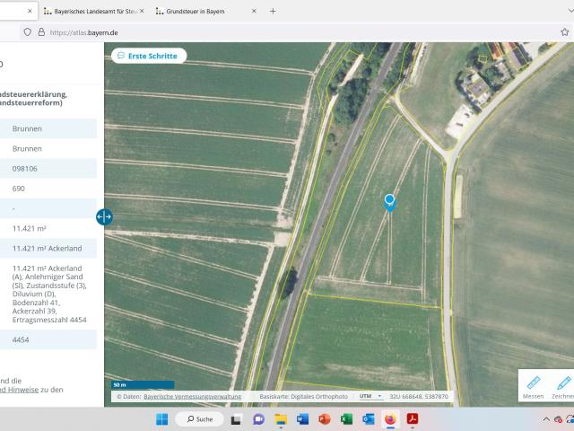This screenshot has width=574, height=431.
Task: Open Excel from the taskbar
Action: pyautogui.click(x=346, y=419)
